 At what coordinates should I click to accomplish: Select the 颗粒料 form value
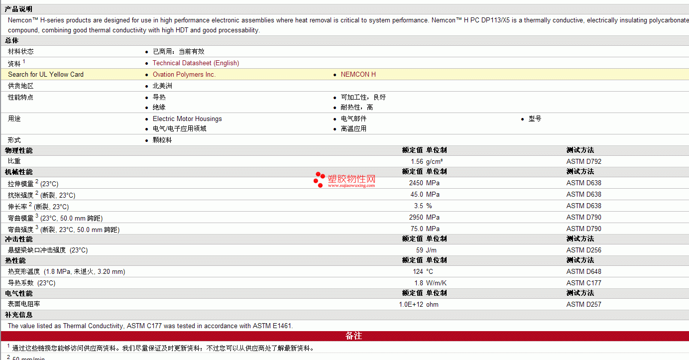pyautogui.click(x=162, y=140)
